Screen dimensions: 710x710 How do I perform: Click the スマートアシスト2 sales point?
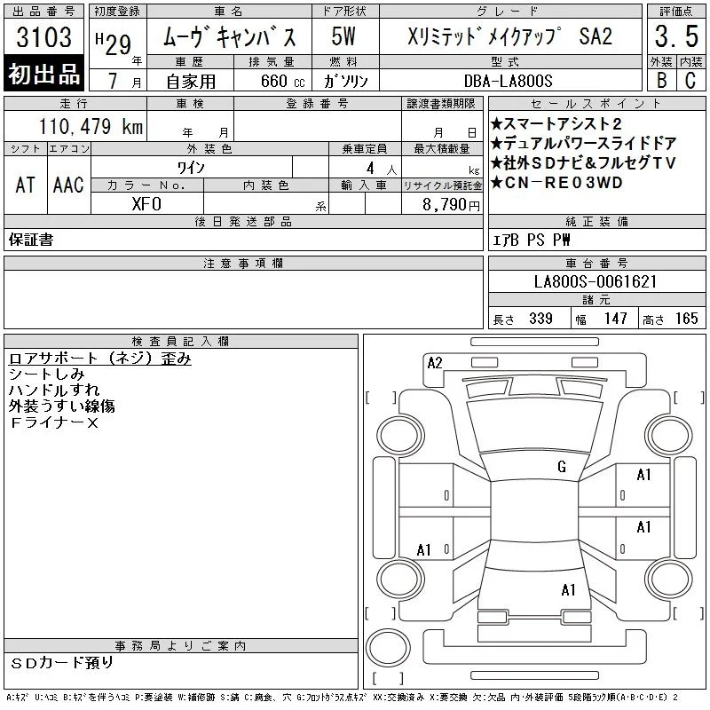556,123
